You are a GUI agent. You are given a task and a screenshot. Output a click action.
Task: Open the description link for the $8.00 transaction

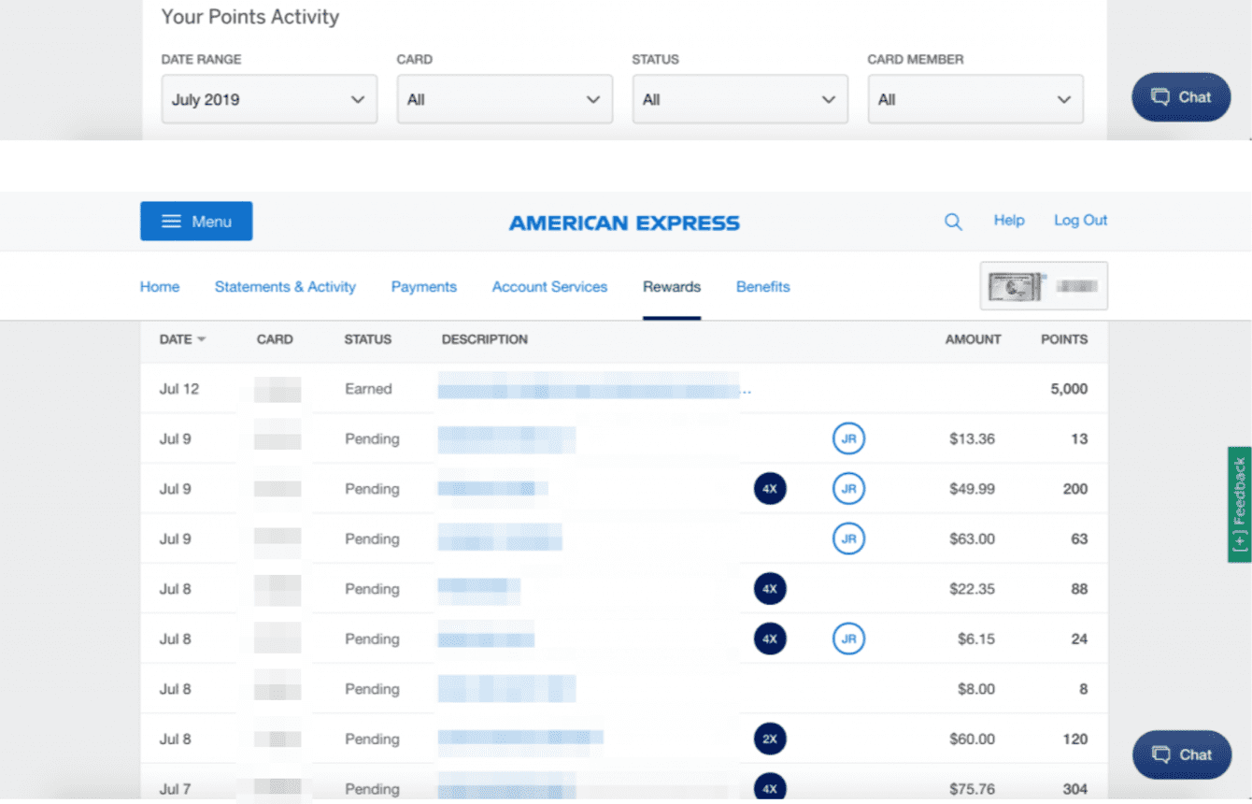(x=506, y=689)
